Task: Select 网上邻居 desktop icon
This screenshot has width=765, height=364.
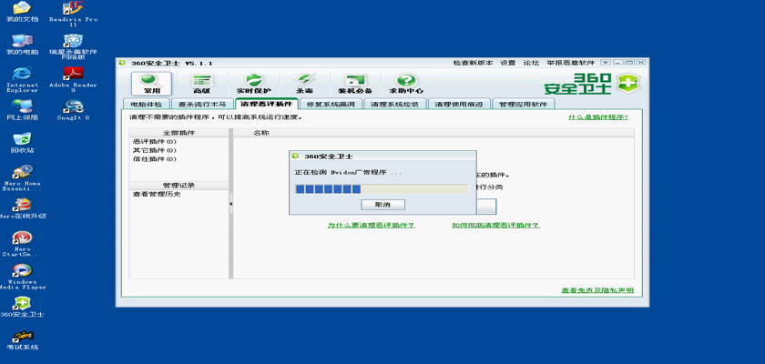Action: (x=22, y=109)
